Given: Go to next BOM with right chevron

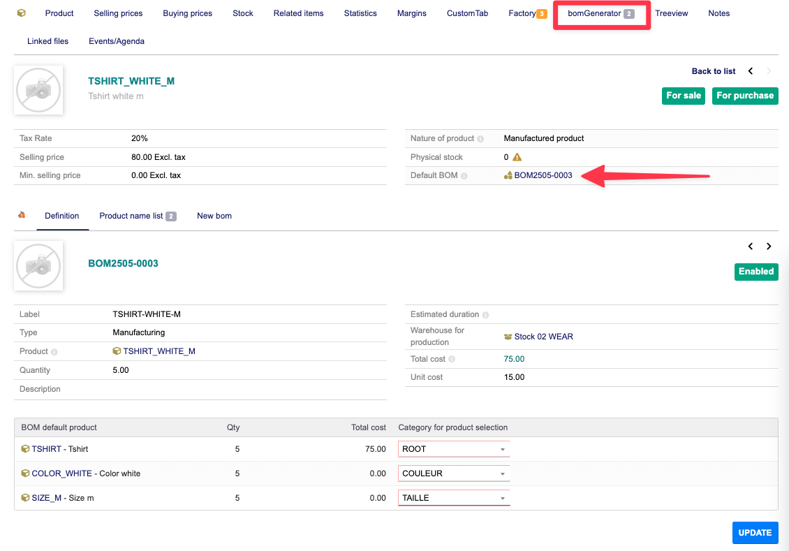Looking at the screenshot, I should tap(769, 247).
